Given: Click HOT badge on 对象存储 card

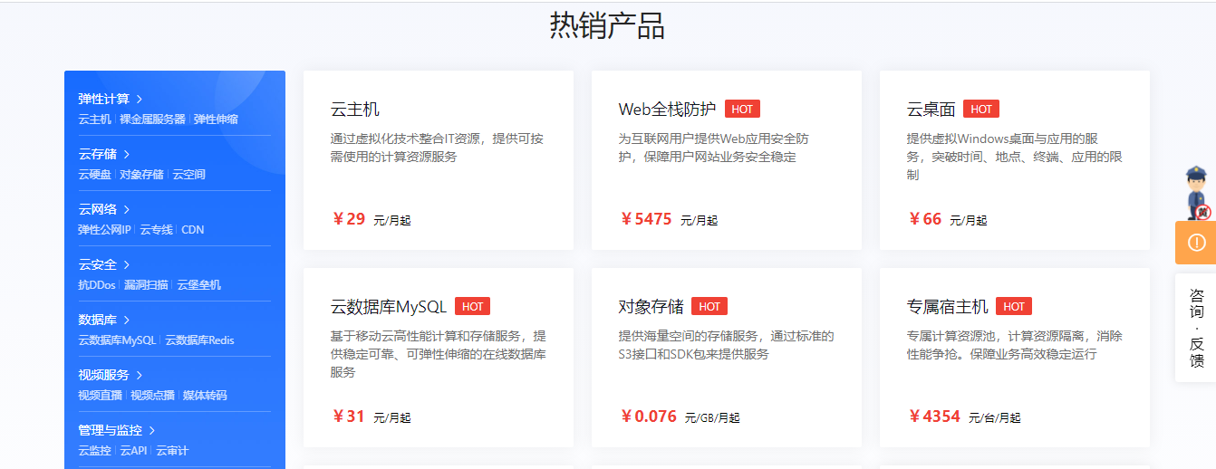Looking at the screenshot, I should [709, 307].
